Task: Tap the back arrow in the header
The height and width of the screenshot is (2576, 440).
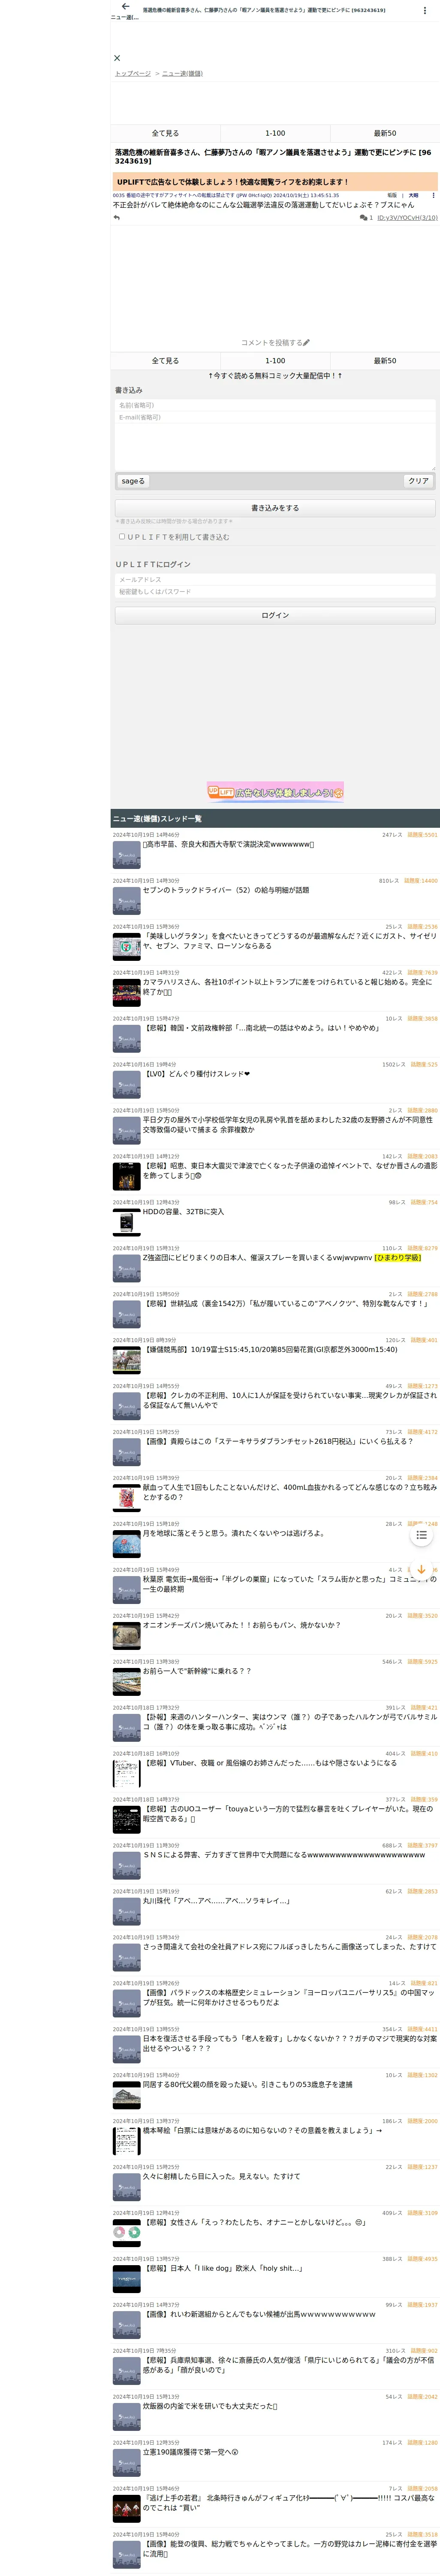Action: coord(125,7)
